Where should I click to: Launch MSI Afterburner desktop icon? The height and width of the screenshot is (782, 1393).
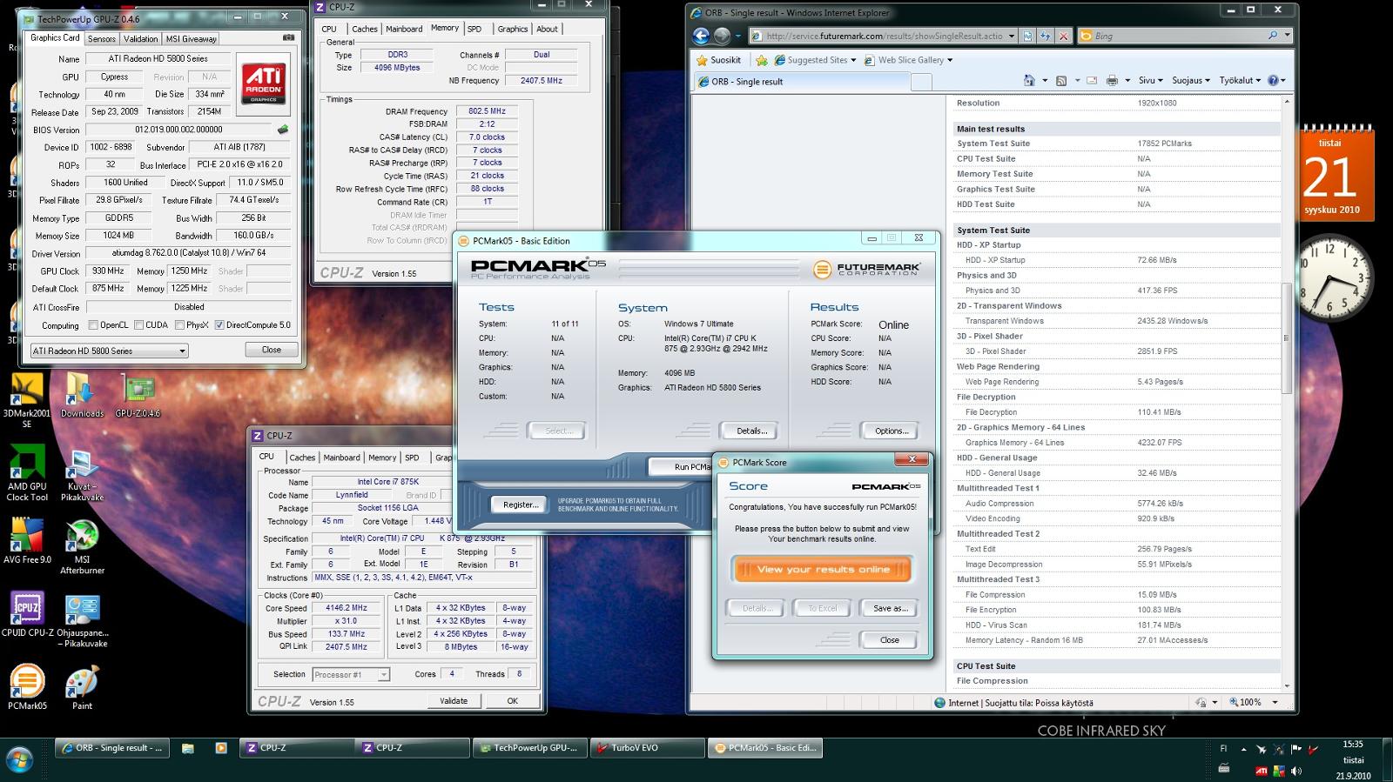[x=82, y=547]
